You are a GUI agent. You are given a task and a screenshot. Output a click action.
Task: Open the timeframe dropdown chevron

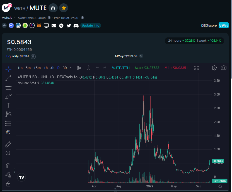pyautogui.click(x=71, y=68)
